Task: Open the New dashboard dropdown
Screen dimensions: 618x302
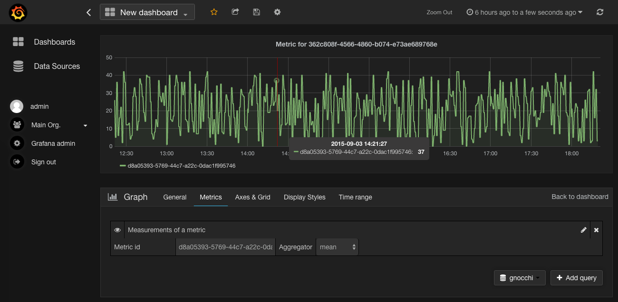Action: click(x=147, y=12)
